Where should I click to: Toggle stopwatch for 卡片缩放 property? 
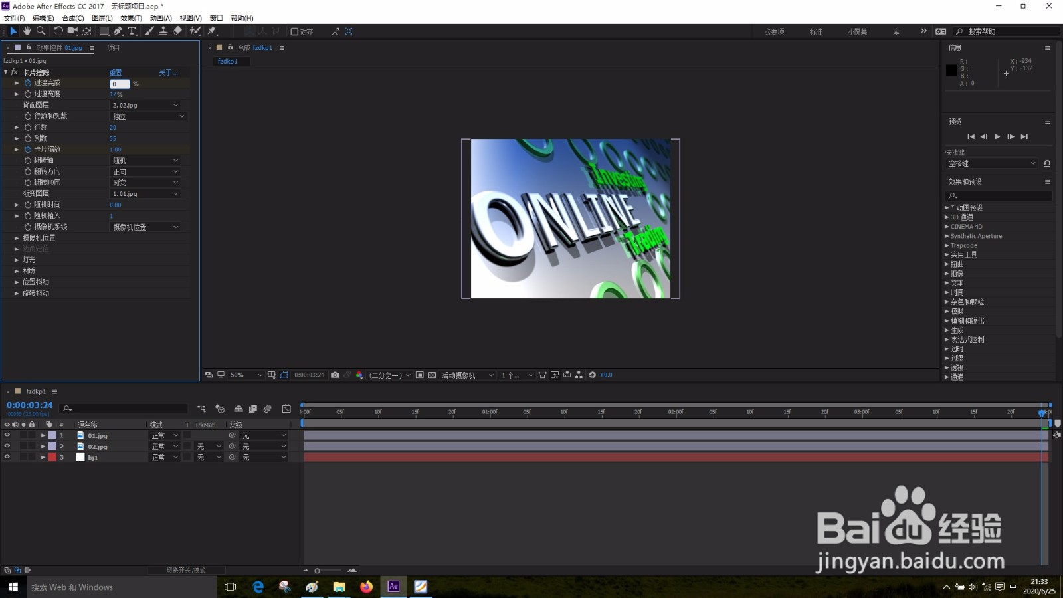coord(28,149)
